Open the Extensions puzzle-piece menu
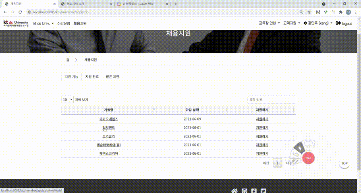This screenshot has width=361, height=193. pyautogui.click(x=341, y=12)
